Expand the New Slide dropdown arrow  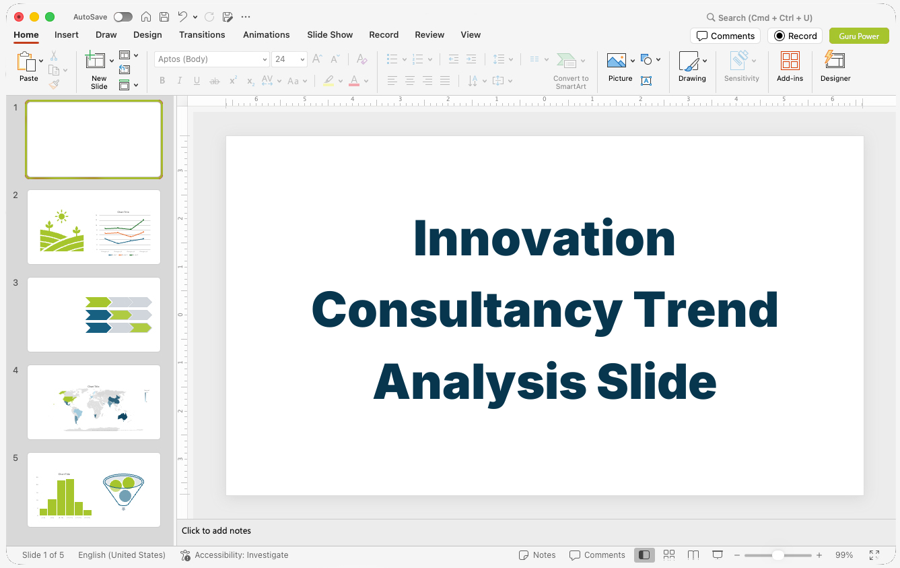click(x=112, y=61)
